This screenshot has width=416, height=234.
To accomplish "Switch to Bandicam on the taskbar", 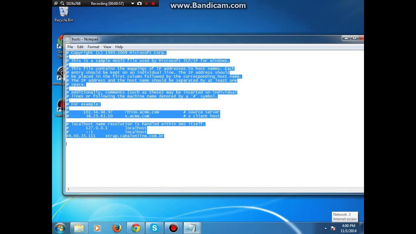I will point(173,228).
